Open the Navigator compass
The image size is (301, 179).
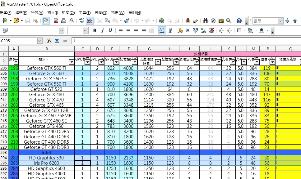coord(213,21)
